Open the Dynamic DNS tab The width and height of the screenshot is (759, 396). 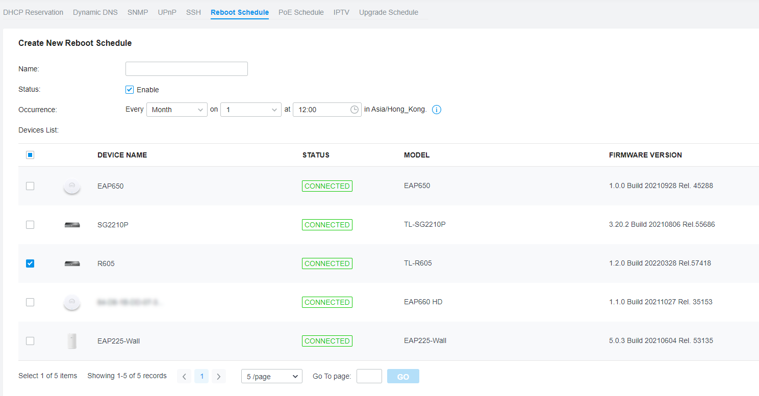pos(95,12)
